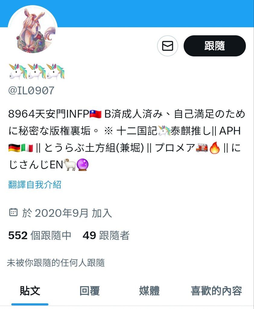
Task: Click 翻譯自我介紹 translate bio link
Action: click(35, 185)
